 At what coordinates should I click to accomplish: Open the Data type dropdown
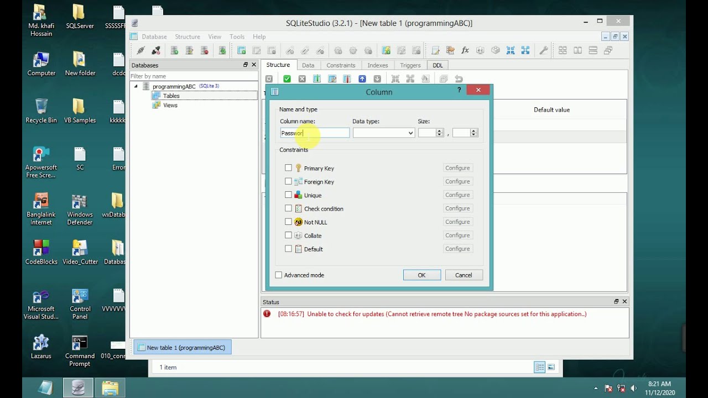pos(384,133)
